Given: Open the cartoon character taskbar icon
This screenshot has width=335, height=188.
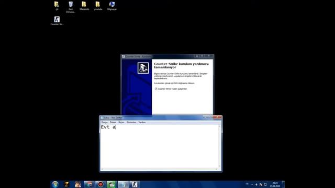Looking at the screenshot, I should click(x=78, y=184).
